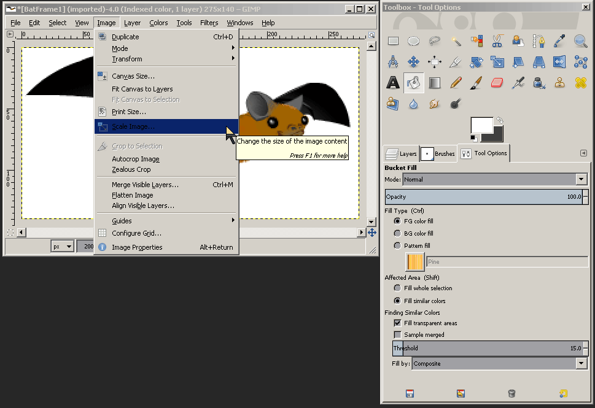This screenshot has width=595, height=408.
Task: Select the Foreground Select tool
Action: (x=518, y=41)
